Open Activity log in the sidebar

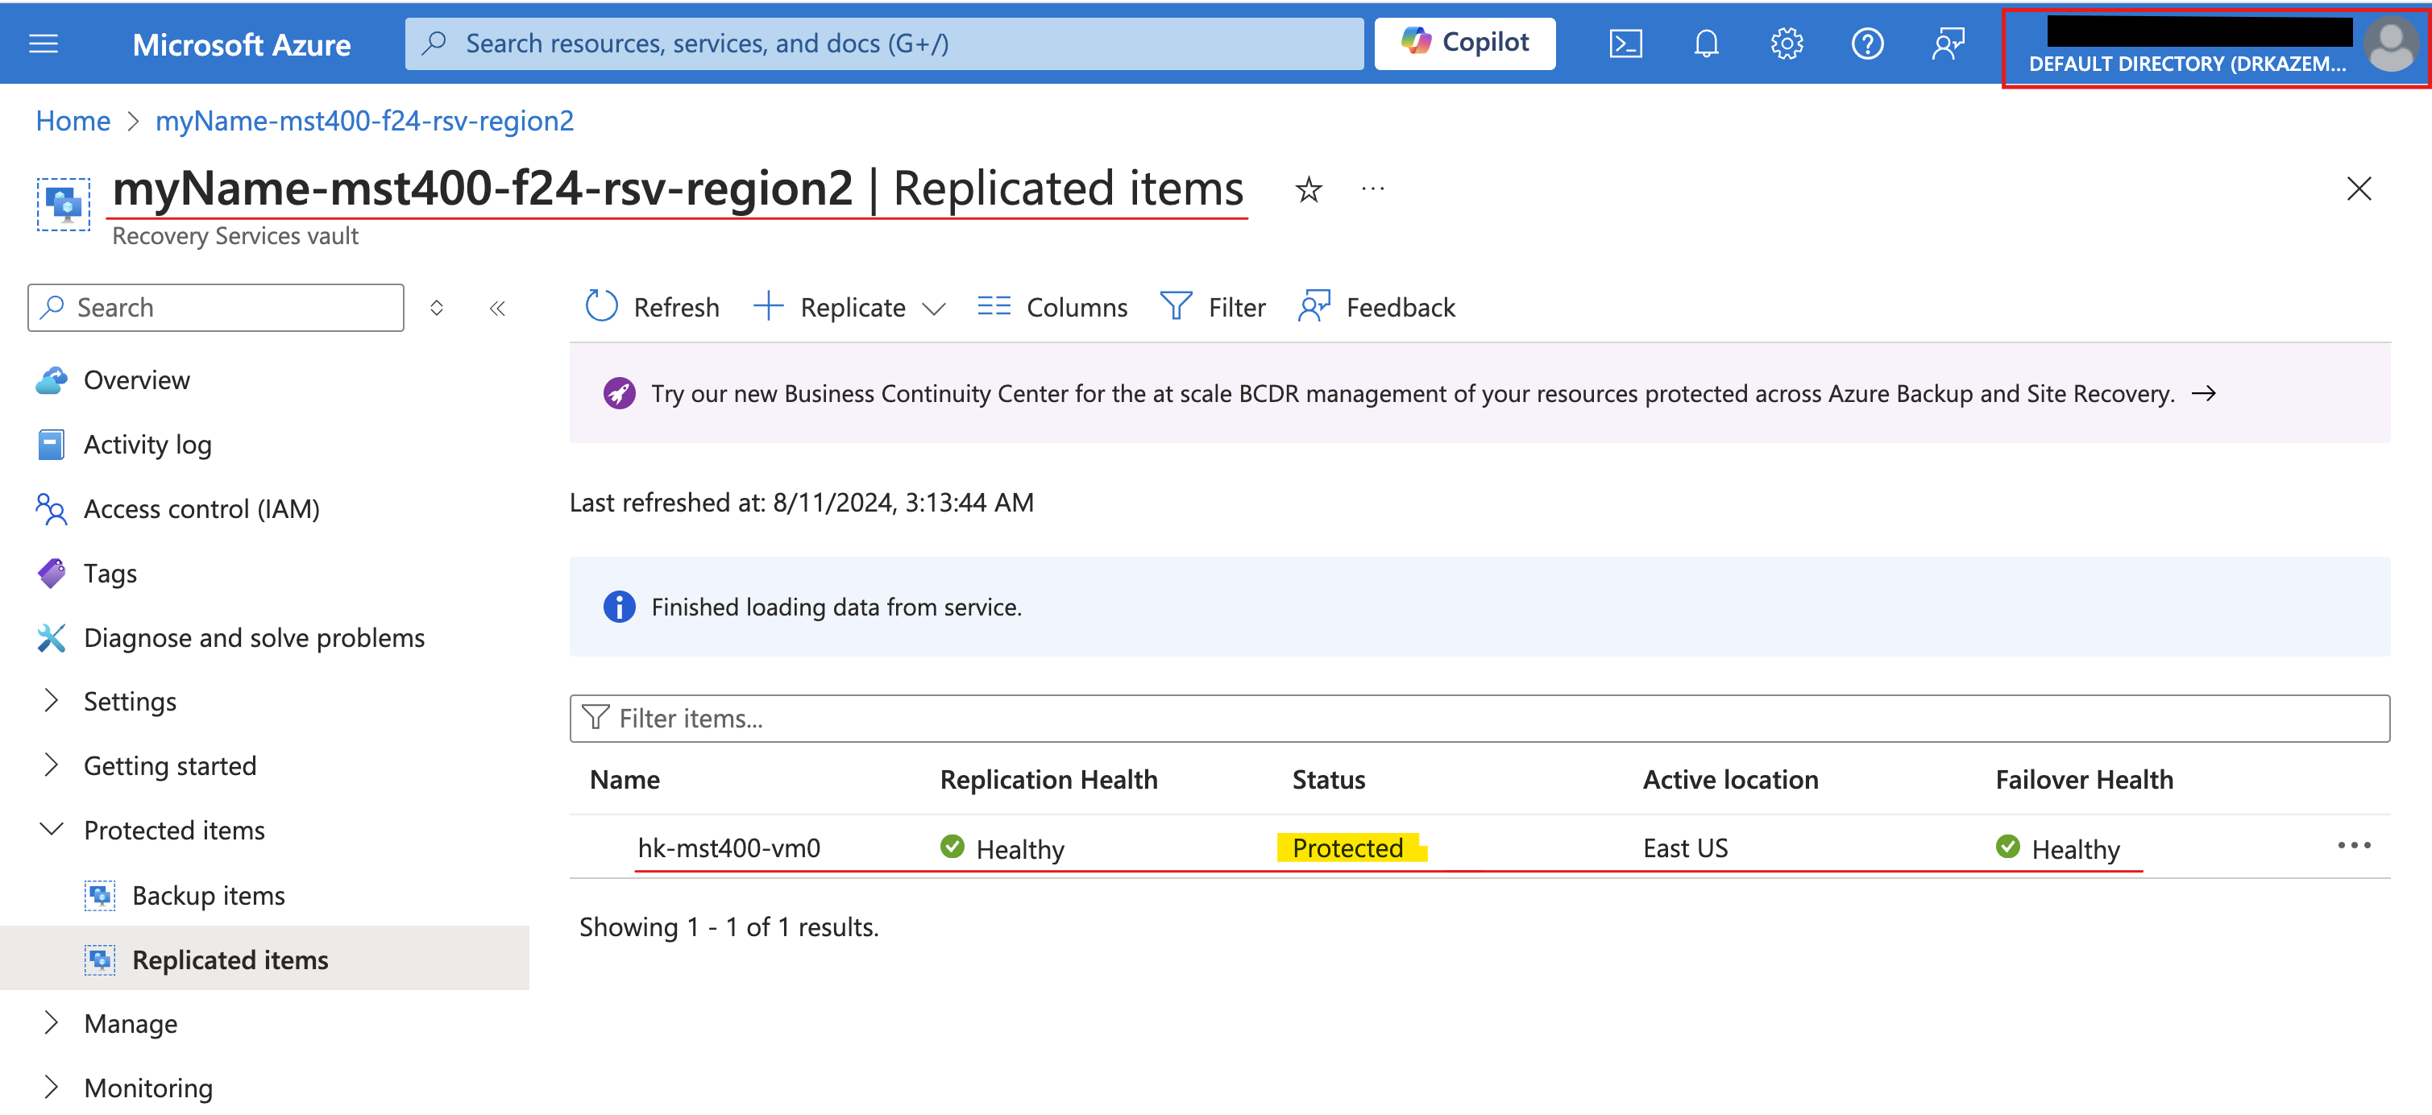click(x=147, y=444)
